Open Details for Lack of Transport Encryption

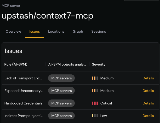148,78
